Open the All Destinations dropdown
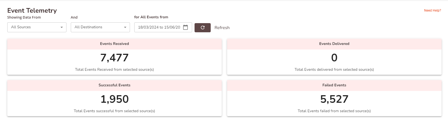The height and width of the screenshot is (124, 448). click(100, 27)
